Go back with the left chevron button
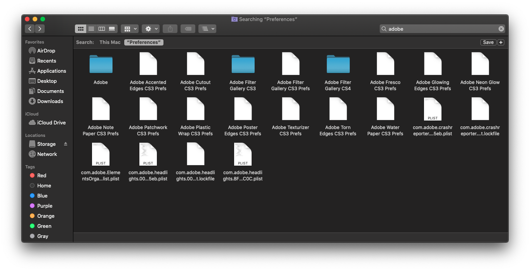 click(x=30, y=29)
